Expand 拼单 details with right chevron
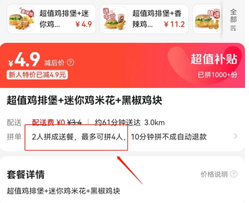Screen dimensions: 249x203 tap(236, 136)
